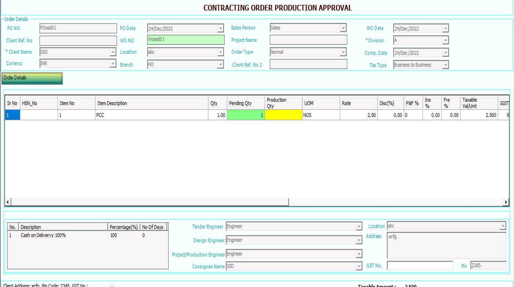Image resolution: width=514 pixels, height=287 pixels.
Task: Switch to the Order Details tab
Action: (31, 78)
